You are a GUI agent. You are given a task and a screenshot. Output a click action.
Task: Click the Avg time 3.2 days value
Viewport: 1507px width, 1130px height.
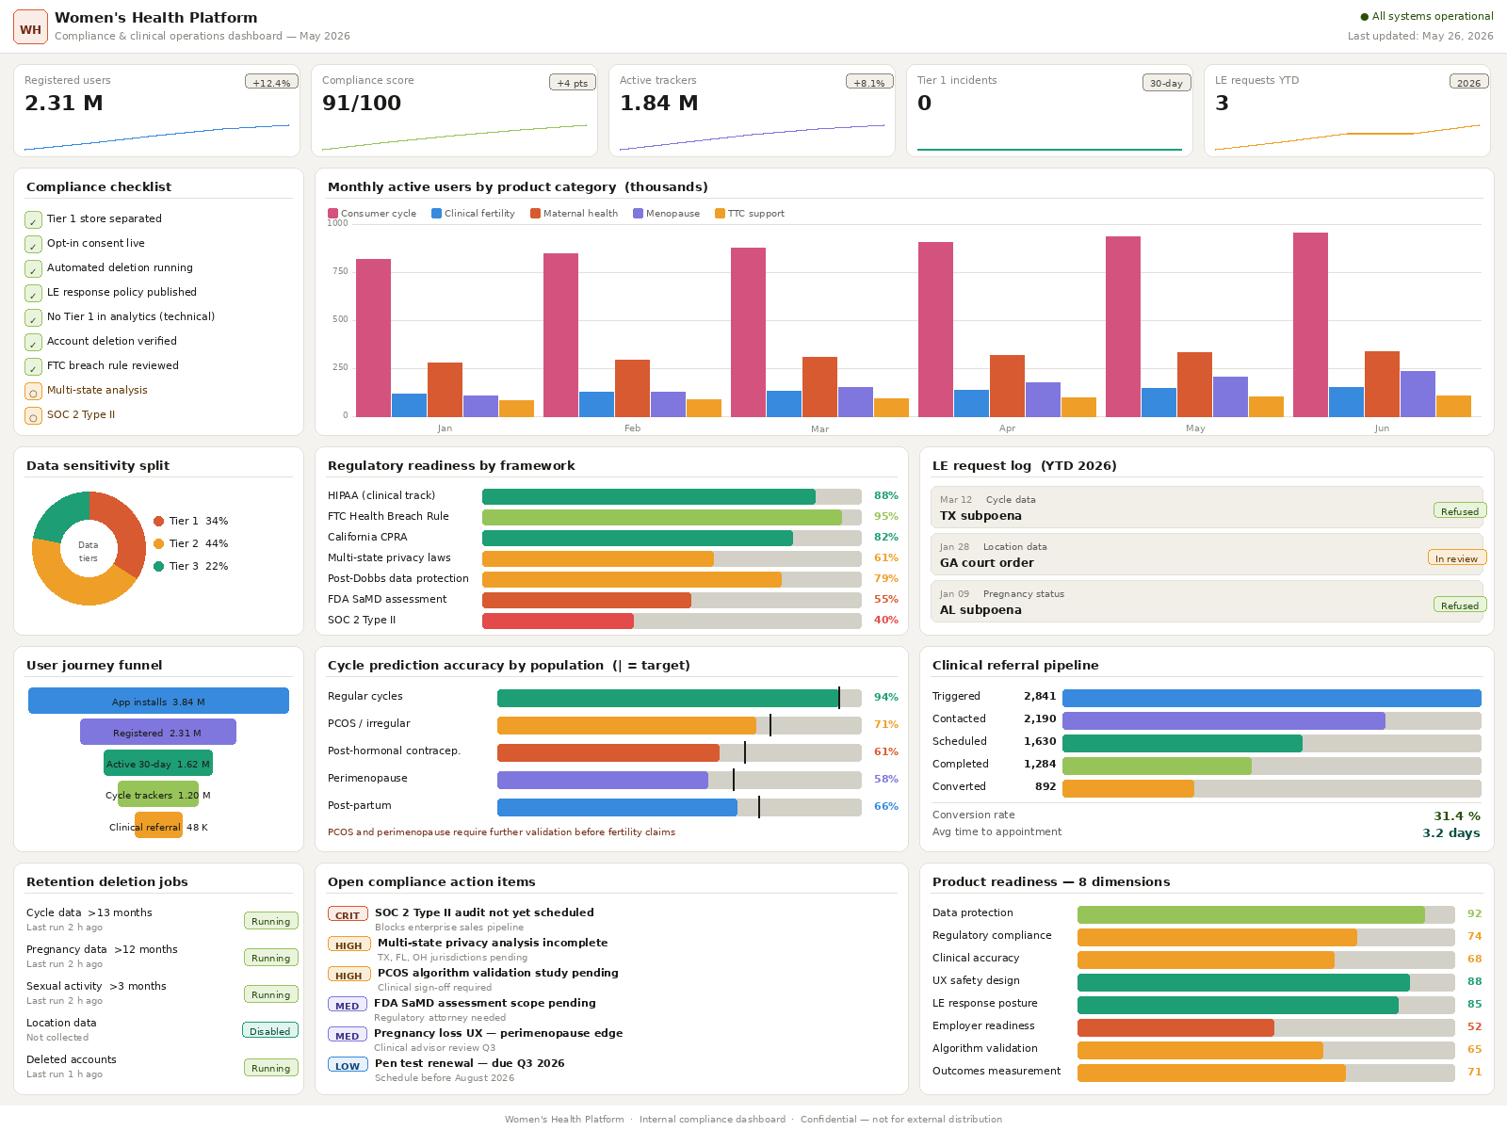[1450, 833]
